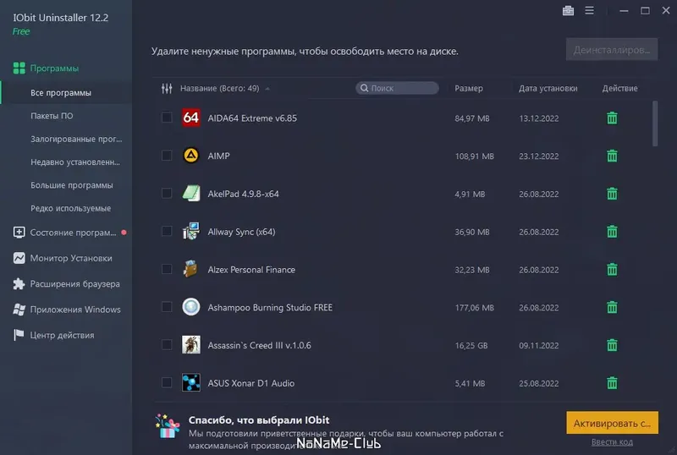The image size is (677, 455).
Task: Tick the ASUS Xonar D1 Audio checkbox
Action: pos(167,382)
